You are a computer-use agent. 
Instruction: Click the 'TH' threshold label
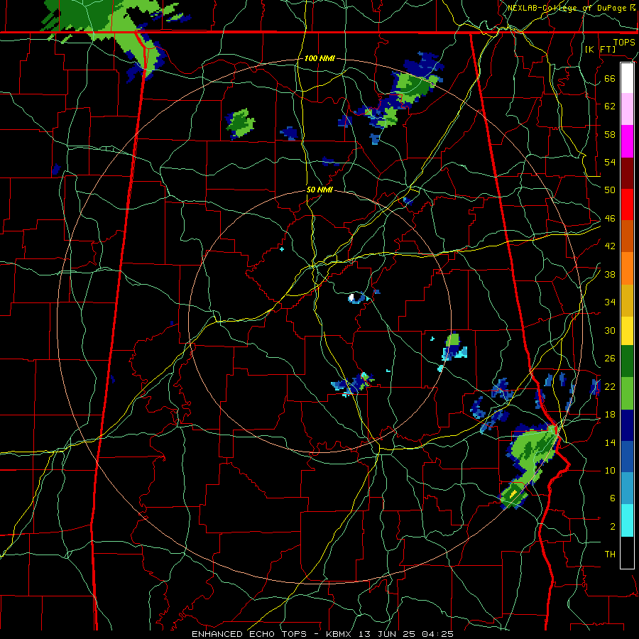click(610, 555)
